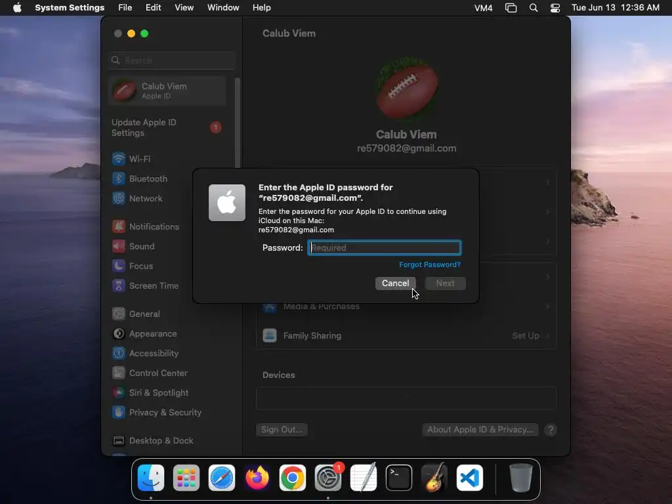
Task: Open GarageBand from the Dock
Action: [434, 478]
